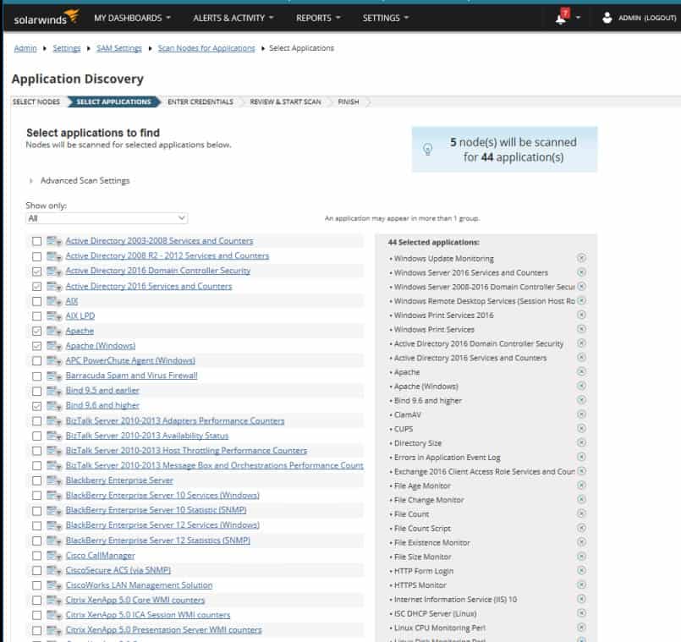The width and height of the screenshot is (681, 642).
Task: Click File Existence Monitor selected entry
Action: (431, 542)
